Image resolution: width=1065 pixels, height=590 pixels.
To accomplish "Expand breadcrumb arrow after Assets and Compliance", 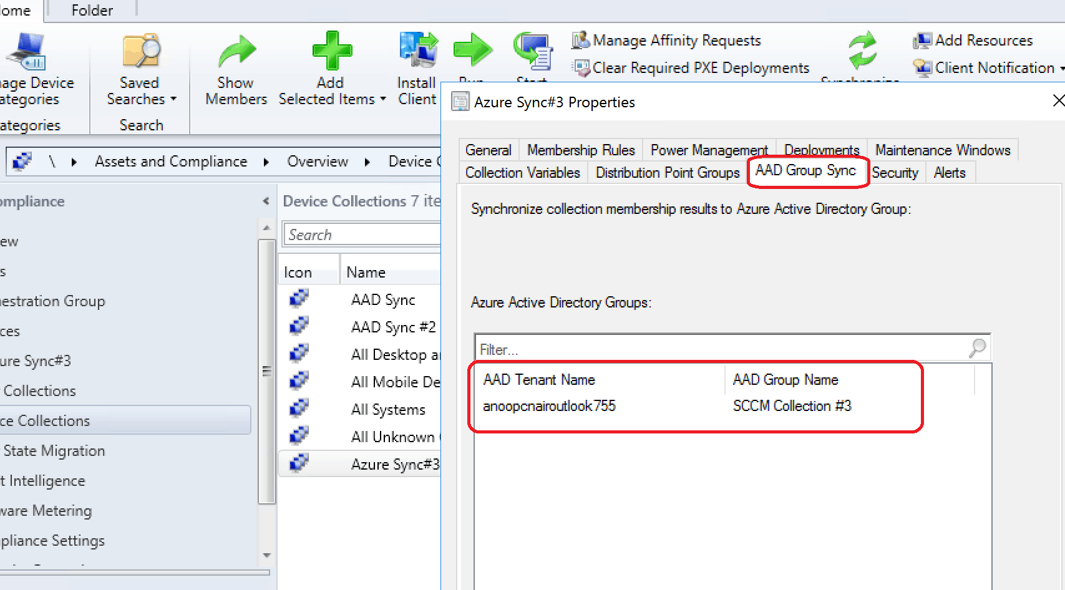I will [266, 162].
